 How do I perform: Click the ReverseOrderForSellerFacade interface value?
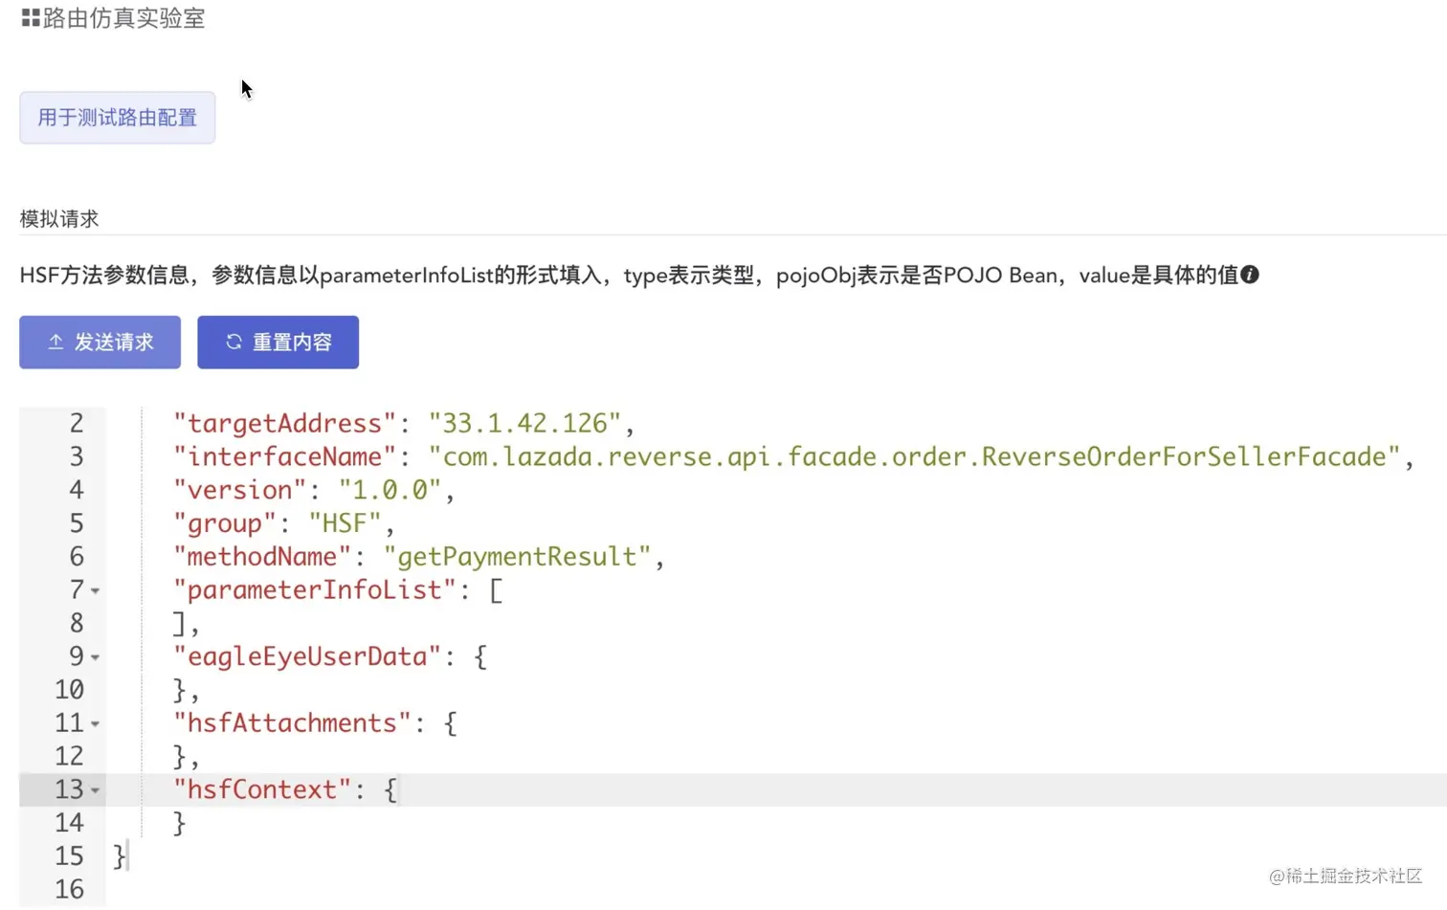(x=914, y=456)
